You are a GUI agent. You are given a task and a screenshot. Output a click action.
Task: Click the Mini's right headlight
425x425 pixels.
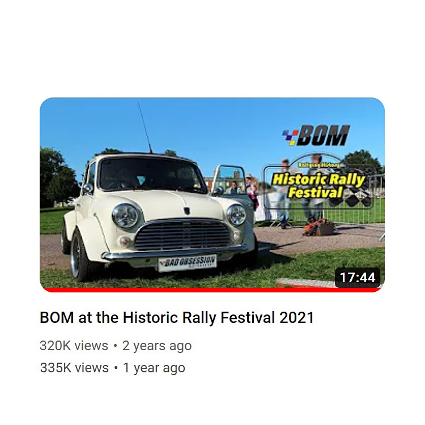(236, 215)
